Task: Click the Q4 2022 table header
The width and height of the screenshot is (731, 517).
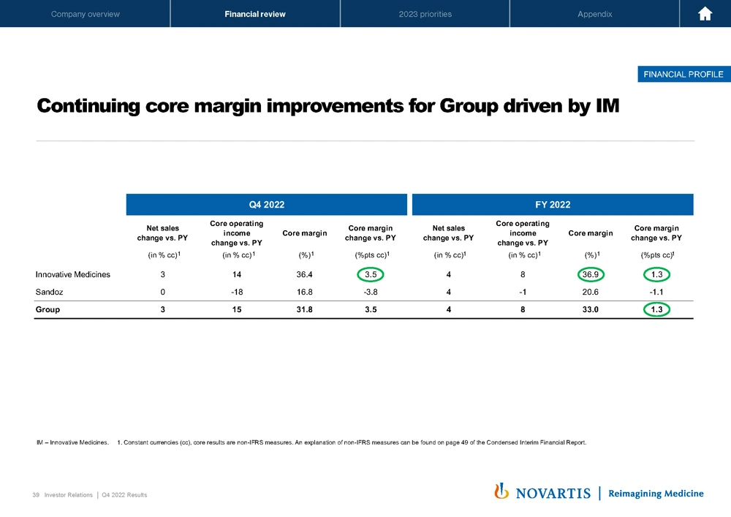Action: pos(266,205)
